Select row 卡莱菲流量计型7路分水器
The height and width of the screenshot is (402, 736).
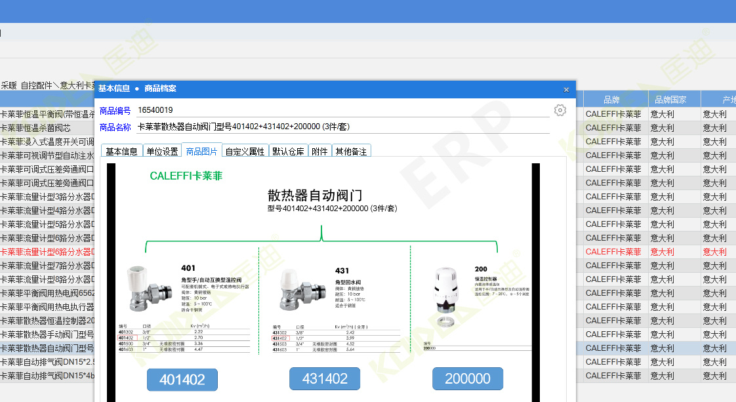(x=47, y=266)
